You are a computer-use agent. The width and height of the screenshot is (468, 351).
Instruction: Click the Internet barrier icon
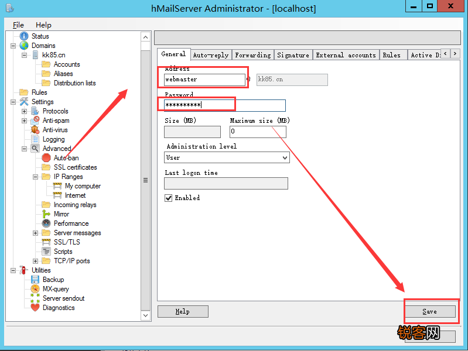pyautogui.click(x=57, y=195)
